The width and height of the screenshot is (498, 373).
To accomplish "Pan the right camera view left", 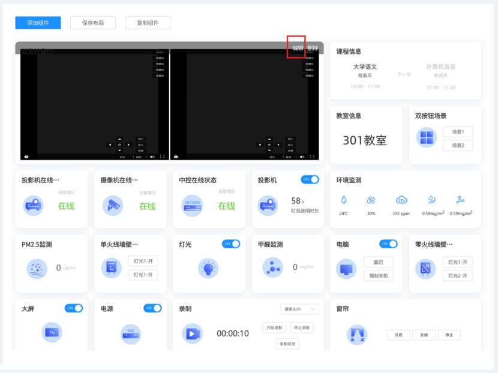I will tap(260, 145).
